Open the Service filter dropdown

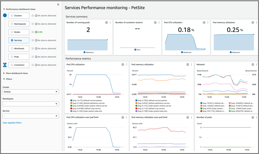[x=31, y=116]
